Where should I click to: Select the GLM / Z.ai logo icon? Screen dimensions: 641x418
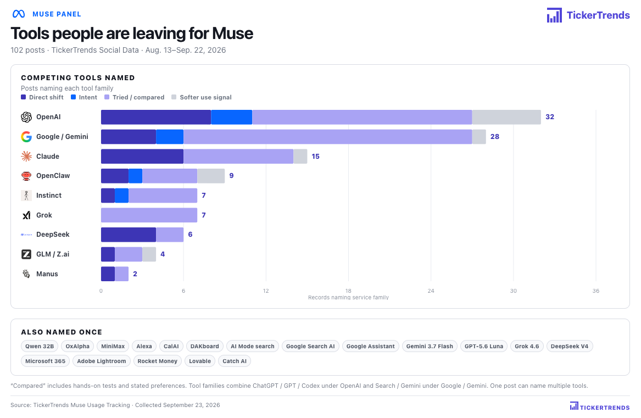click(26, 254)
